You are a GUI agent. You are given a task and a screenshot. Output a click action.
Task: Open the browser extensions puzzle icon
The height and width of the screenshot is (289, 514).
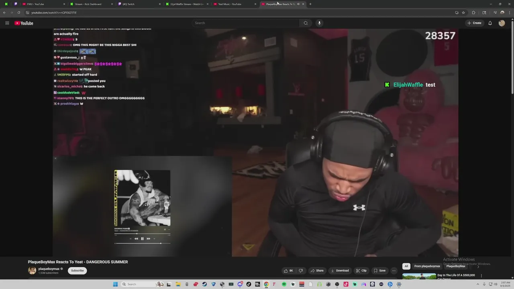click(473, 12)
